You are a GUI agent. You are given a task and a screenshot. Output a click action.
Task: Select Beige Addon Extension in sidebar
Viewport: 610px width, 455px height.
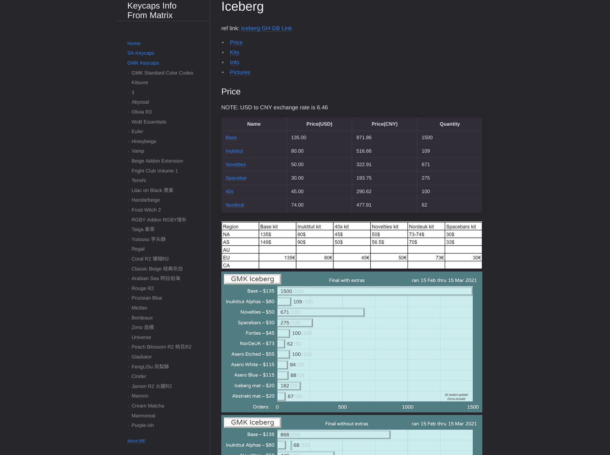157,161
